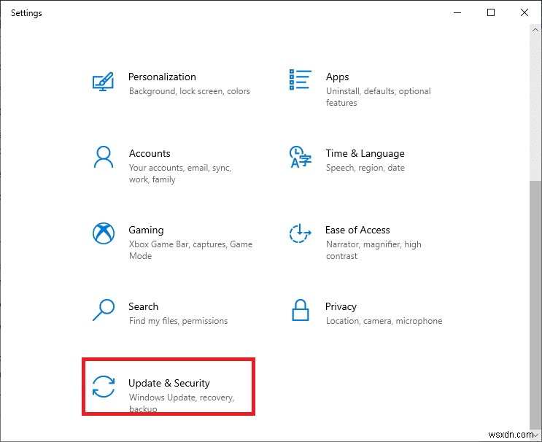Click the Personalization paintbrush monitor icon
The width and height of the screenshot is (542, 442).
[x=104, y=80]
